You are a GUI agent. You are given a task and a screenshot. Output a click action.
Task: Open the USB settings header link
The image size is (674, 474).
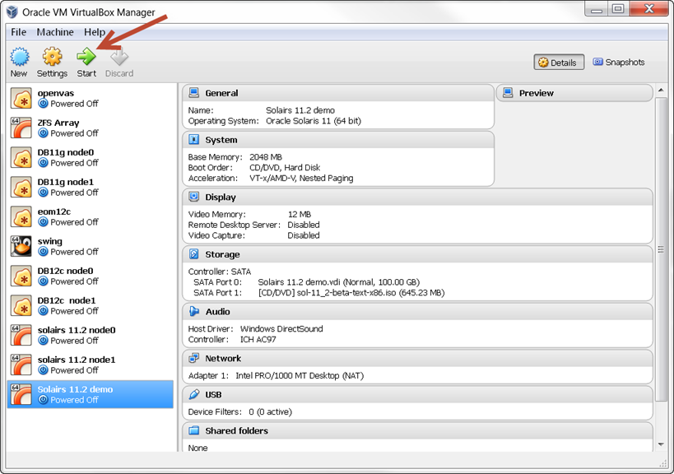coord(213,394)
